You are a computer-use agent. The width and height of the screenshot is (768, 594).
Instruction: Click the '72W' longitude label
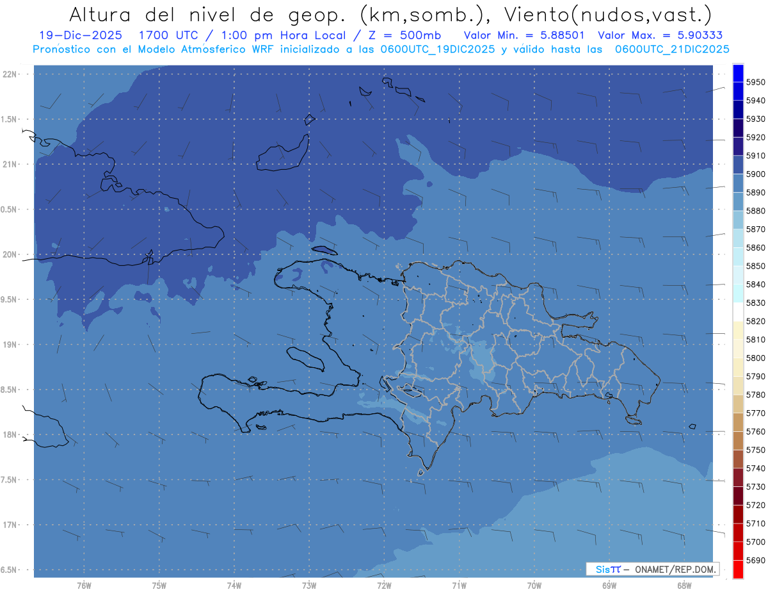point(384,586)
